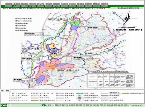Click the large purple mining zone in southwest
Image resolution: width=145 pixels, height=107 pixels.
(x=40, y=79)
